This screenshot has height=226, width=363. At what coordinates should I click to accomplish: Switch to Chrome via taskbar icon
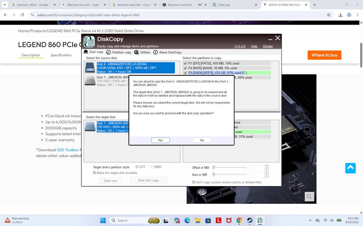tap(239, 220)
